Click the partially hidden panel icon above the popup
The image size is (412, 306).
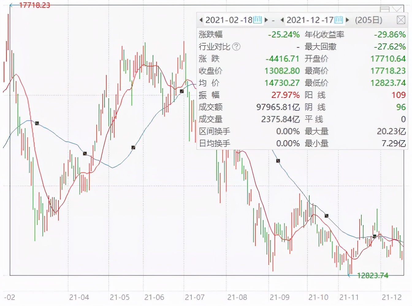pos(385,9)
